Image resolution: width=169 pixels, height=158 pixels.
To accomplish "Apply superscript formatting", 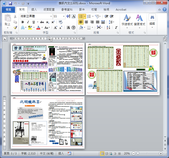I will [53, 22].
